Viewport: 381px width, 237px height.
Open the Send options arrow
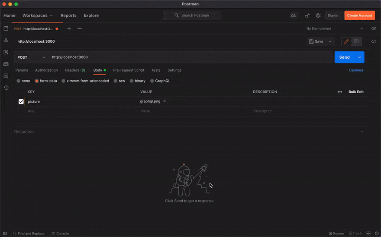pyautogui.click(x=359, y=57)
